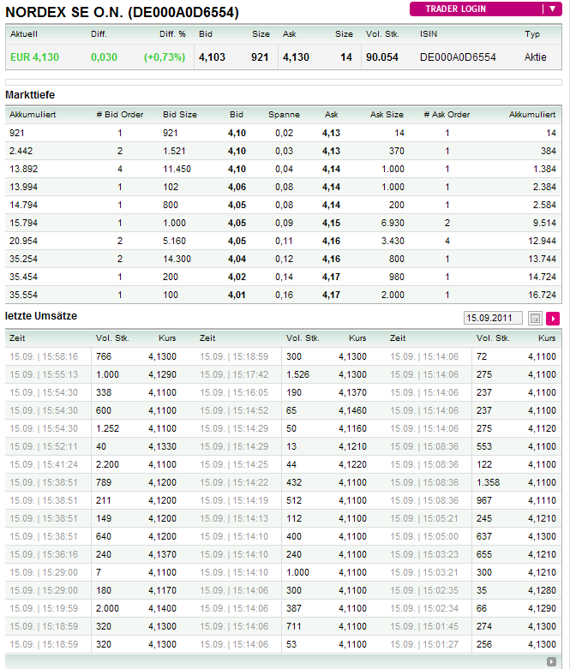The image size is (570, 669).
Task: Click the ISIN value DE000A0D6554
Action: tap(458, 57)
